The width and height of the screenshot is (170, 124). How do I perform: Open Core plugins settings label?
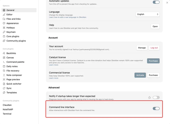pyautogui.click(x=13, y=36)
